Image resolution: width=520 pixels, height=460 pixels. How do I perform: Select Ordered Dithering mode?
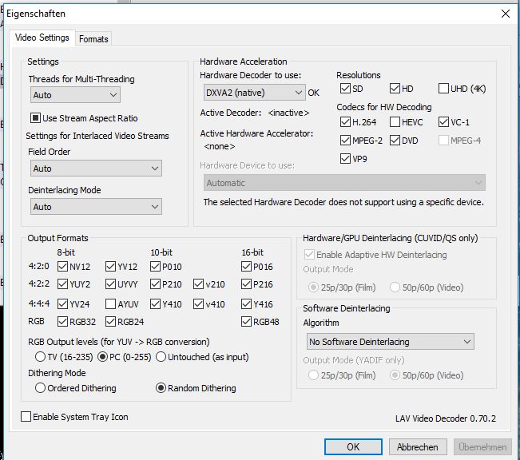click(x=39, y=388)
